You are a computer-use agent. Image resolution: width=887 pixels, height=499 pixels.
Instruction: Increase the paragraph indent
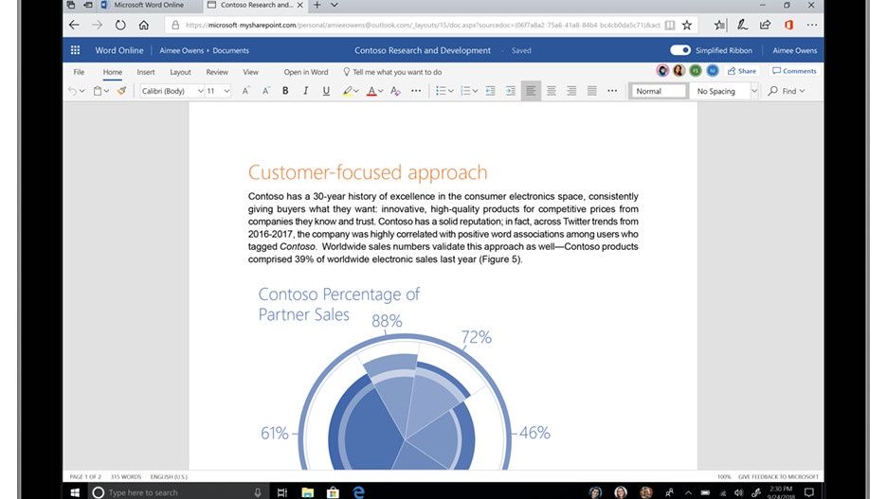tap(510, 91)
